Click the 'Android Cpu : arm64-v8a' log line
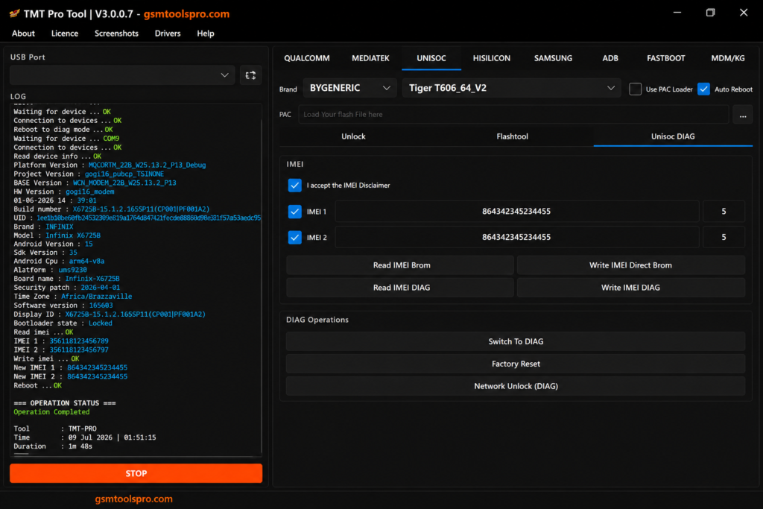 59,262
